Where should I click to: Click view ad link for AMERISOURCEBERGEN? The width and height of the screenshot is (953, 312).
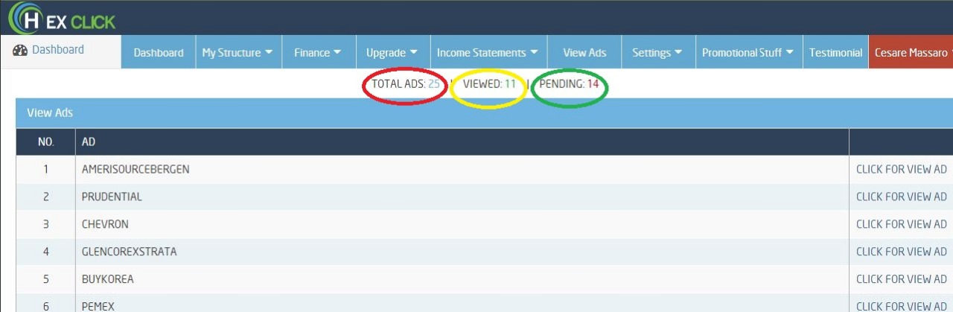(x=901, y=169)
